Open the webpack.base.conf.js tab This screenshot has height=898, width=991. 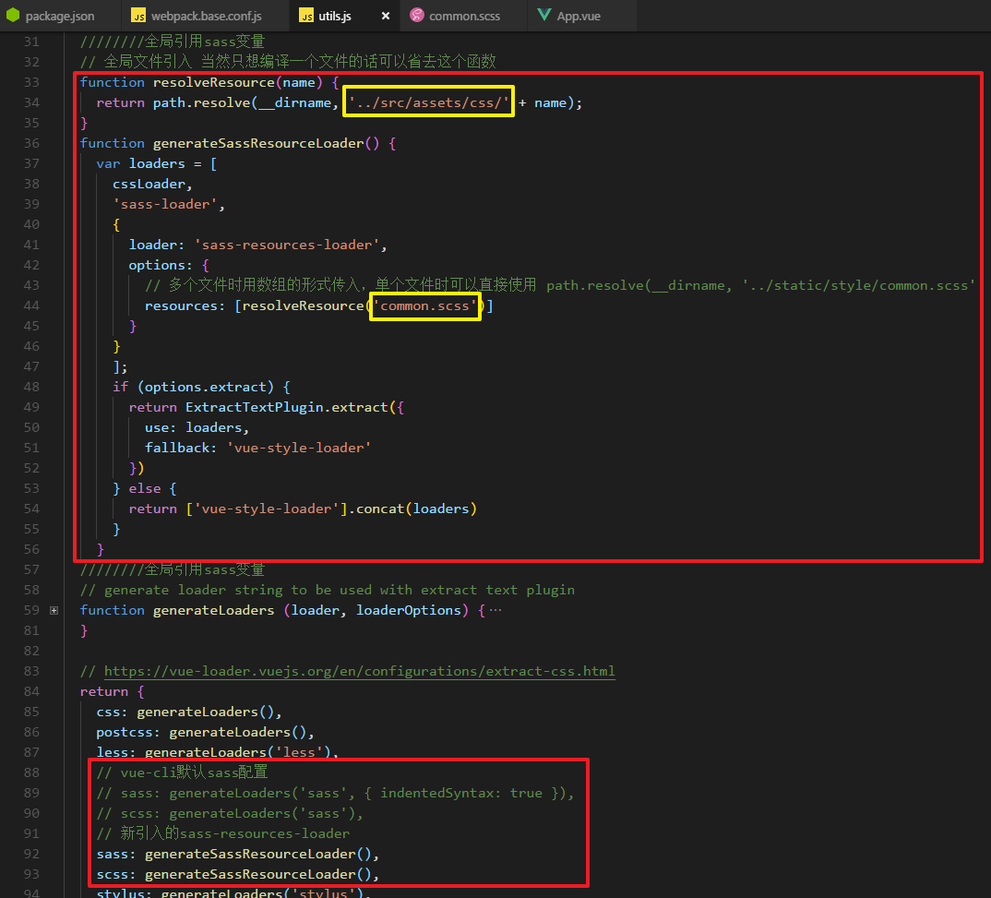[206, 16]
